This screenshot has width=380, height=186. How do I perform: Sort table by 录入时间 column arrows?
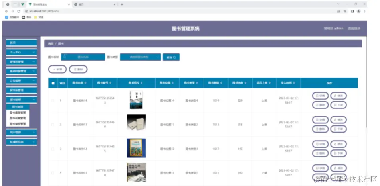pyautogui.click(x=294, y=83)
